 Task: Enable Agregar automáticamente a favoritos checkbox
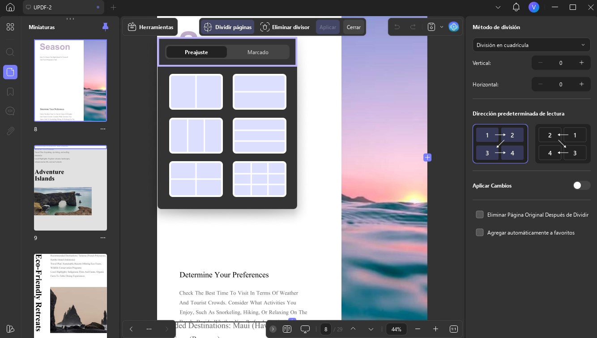tap(480, 233)
